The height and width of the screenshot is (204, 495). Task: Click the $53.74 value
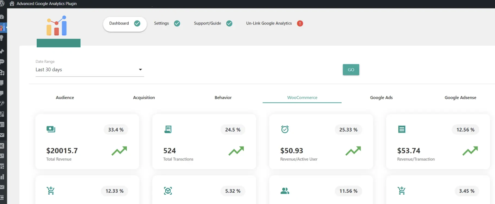tap(409, 151)
